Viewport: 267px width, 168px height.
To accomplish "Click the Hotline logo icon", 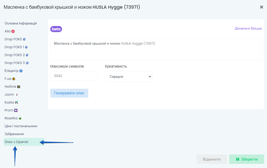I will (x=19, y=87).
